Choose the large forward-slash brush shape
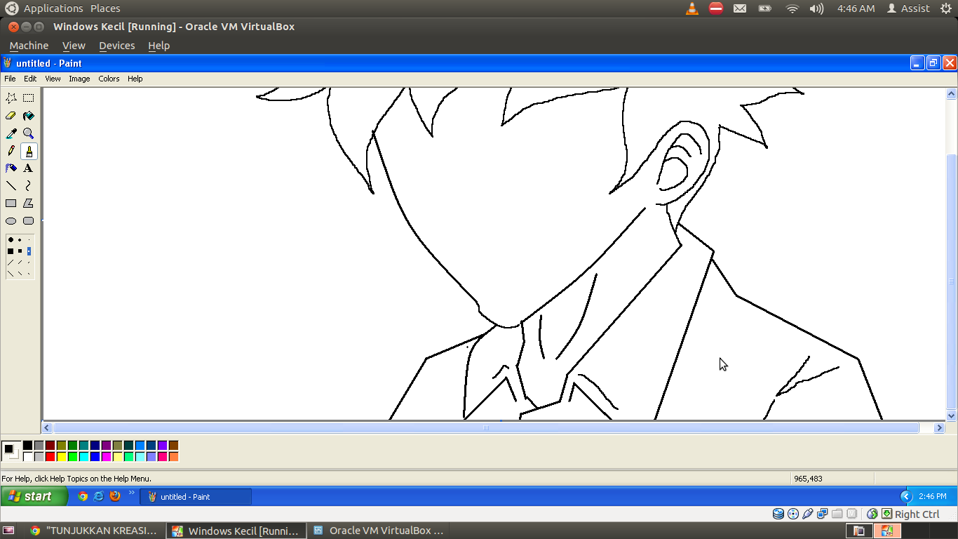 pos(11,262)
